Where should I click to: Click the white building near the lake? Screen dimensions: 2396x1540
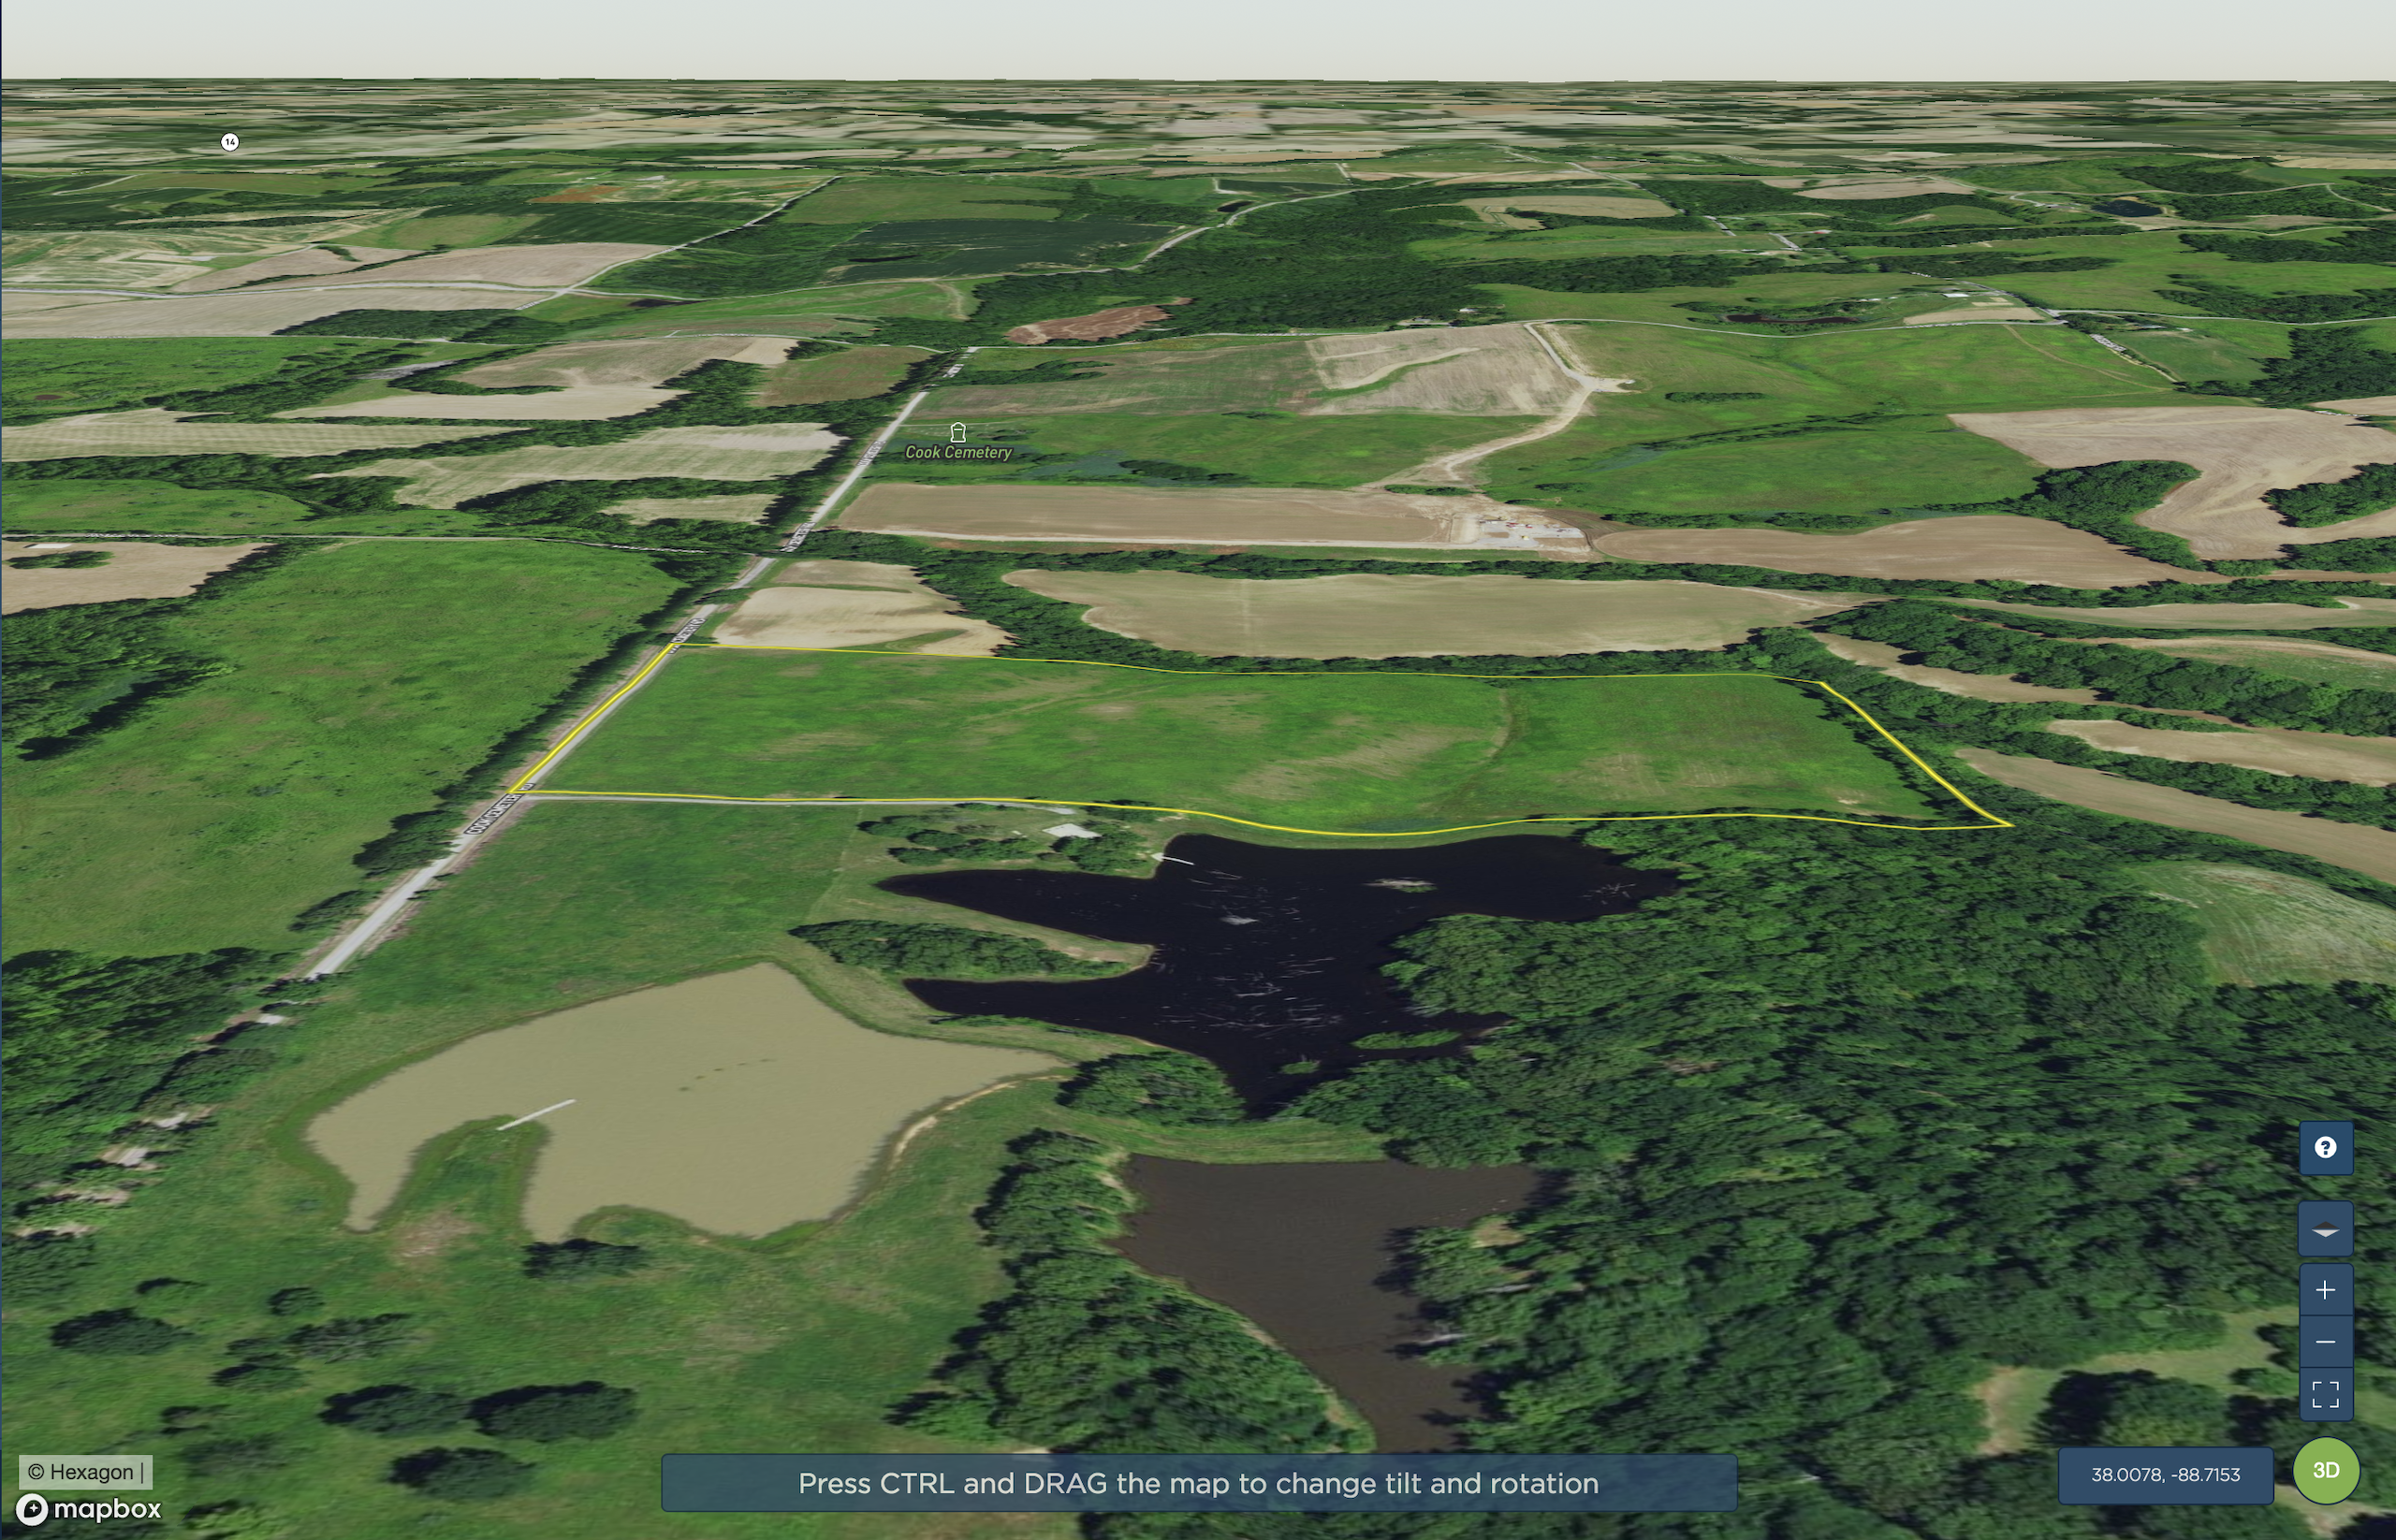1071,831
